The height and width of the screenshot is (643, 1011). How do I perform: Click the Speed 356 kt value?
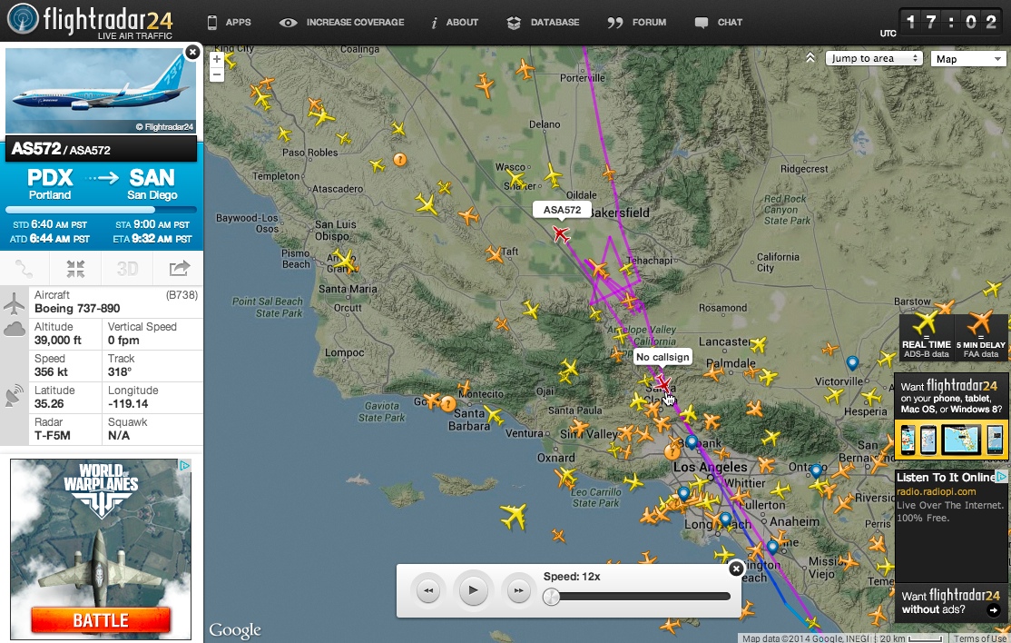pyautogui.click(x=51, y=372)
